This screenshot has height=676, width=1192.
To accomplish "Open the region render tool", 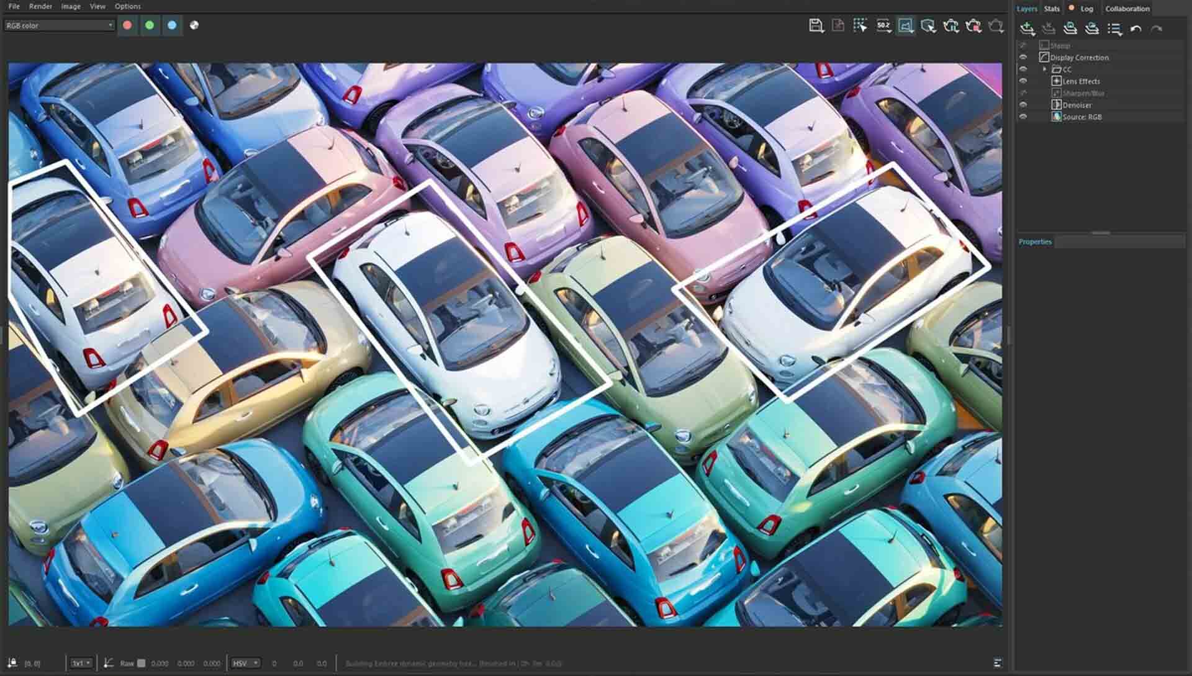I will click(x=862, y=25).
